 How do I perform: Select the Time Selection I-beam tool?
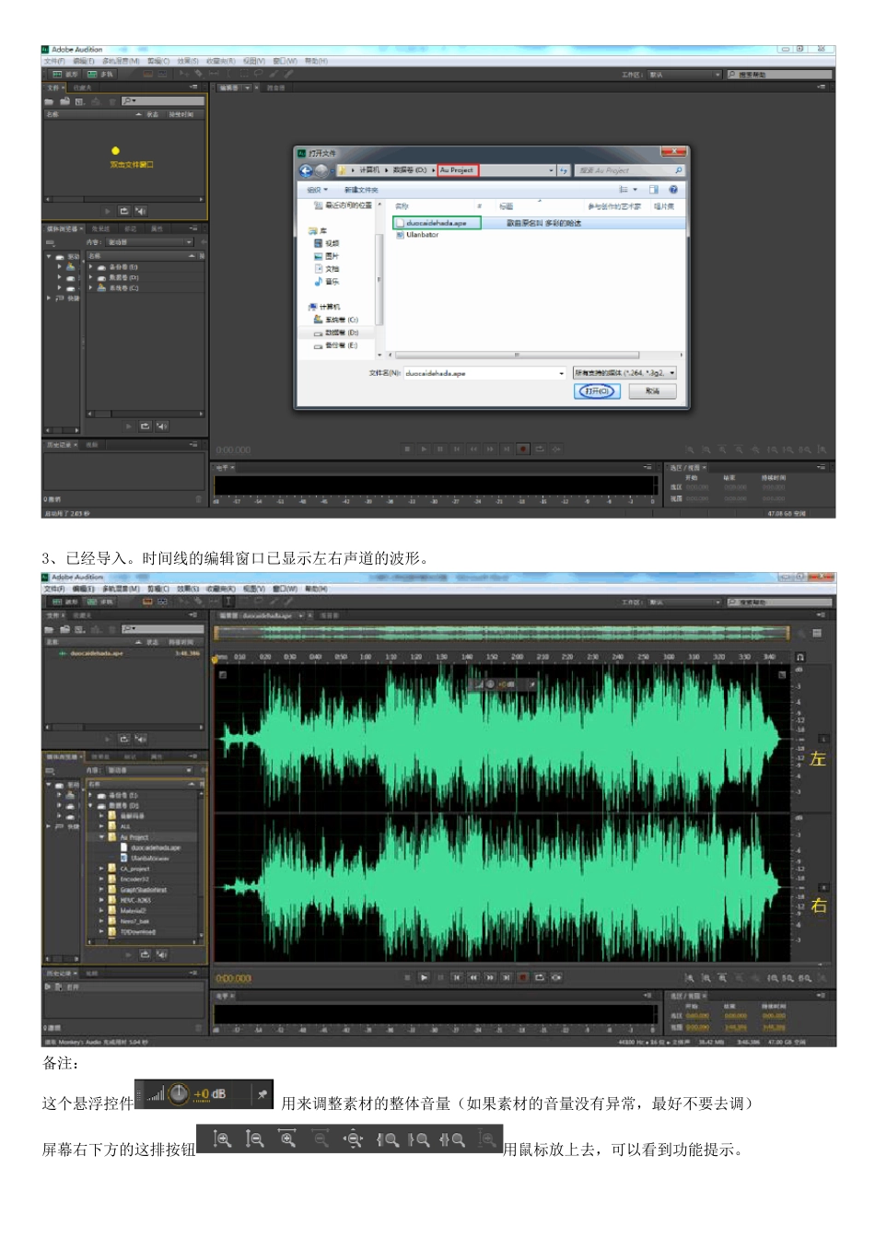click(x=227, y=601)
